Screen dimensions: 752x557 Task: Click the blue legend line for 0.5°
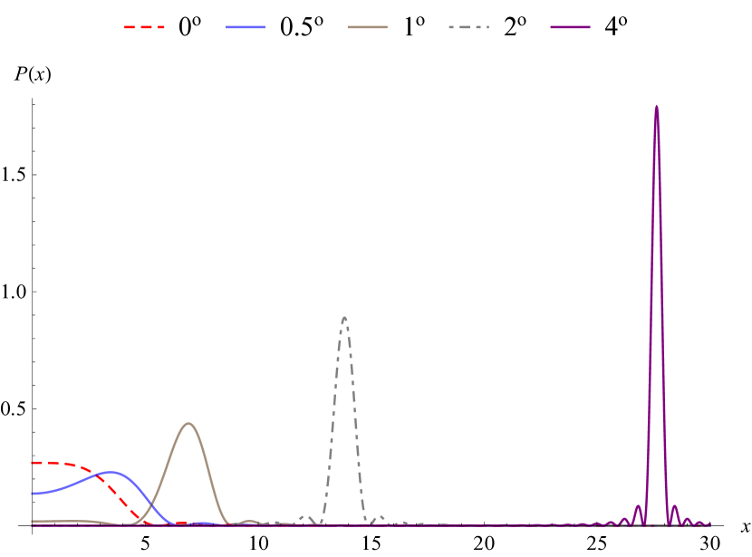(245, 27)
